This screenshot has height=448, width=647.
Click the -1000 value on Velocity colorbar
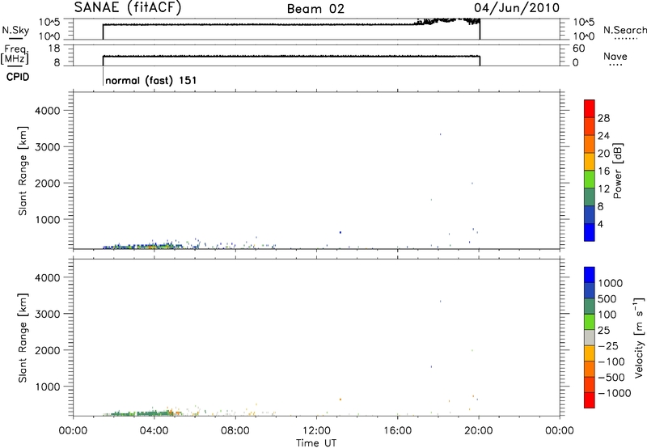[615, 393]
